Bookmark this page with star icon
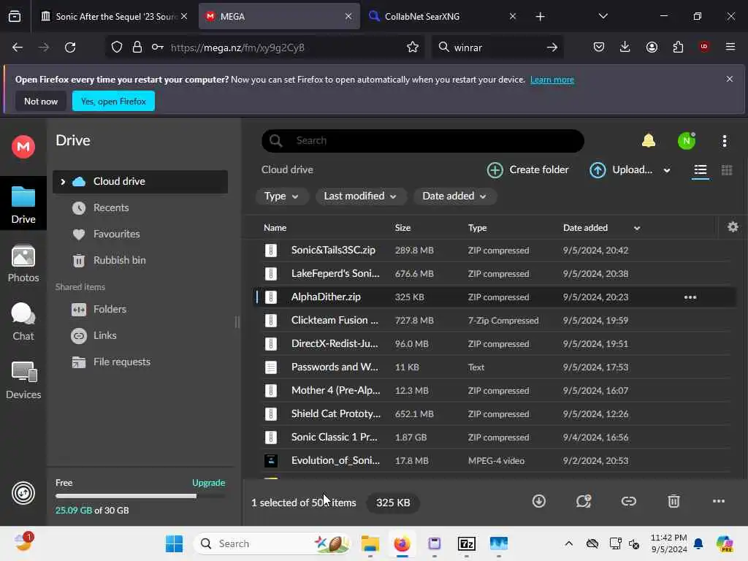748x561 pixels. [413, 47]
